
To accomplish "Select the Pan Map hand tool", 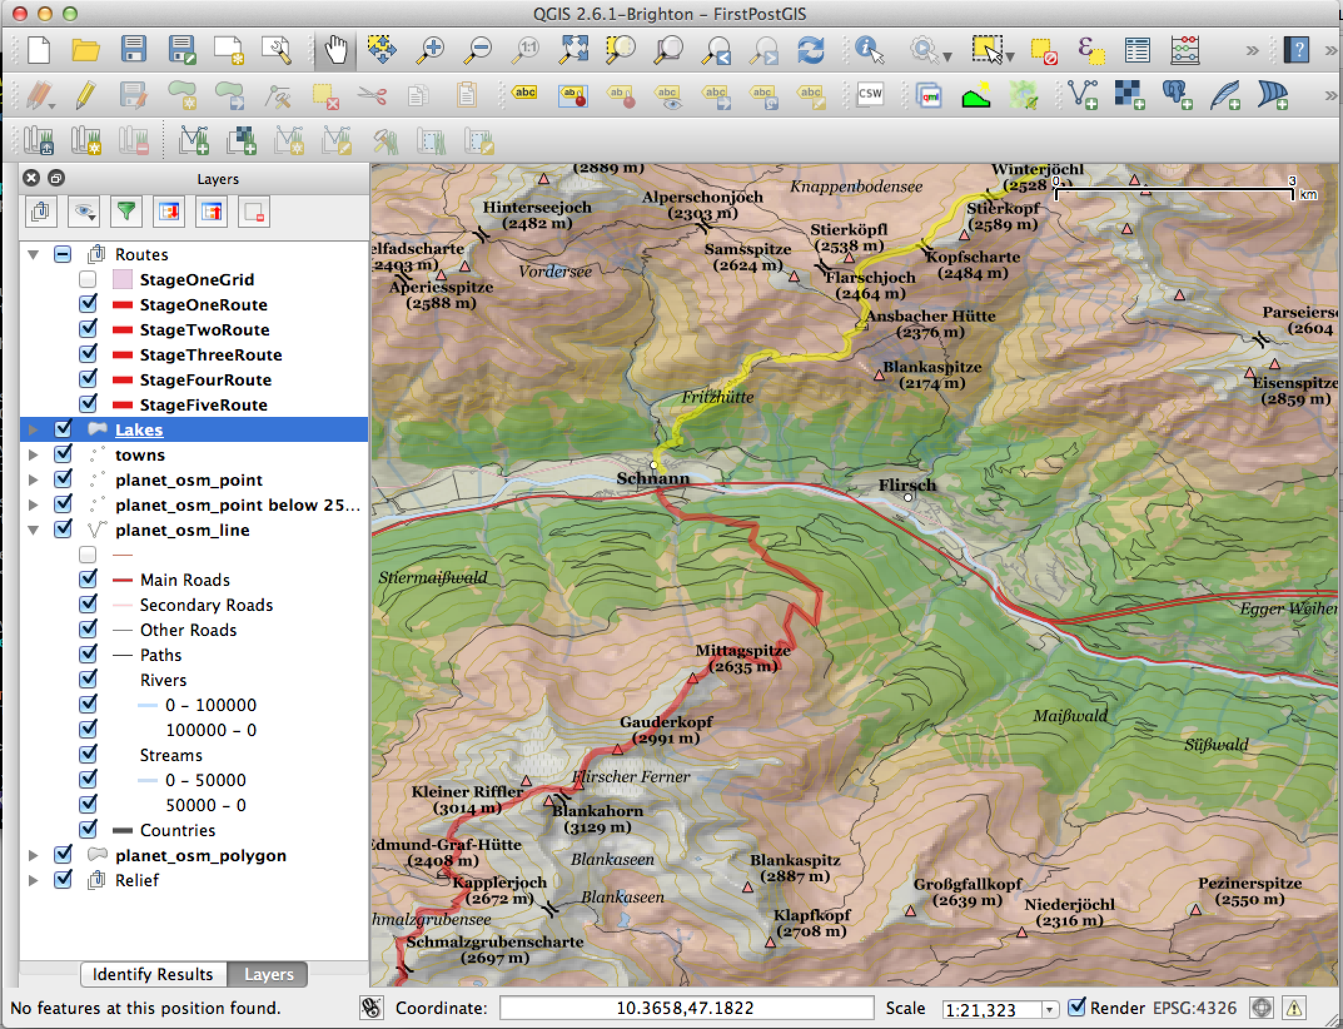I will 337,50.
